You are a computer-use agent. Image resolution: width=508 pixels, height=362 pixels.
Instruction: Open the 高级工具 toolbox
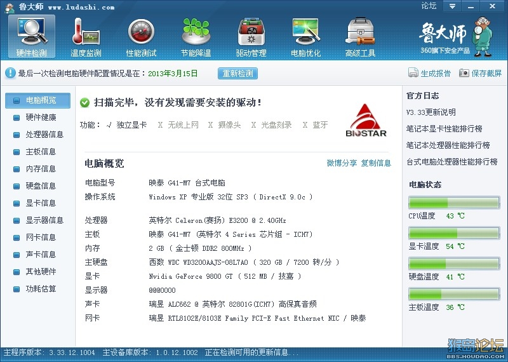pyautogui.click(x=360, y=37)
